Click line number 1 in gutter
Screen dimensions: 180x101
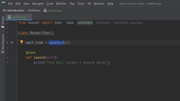(x=7, y=23)
